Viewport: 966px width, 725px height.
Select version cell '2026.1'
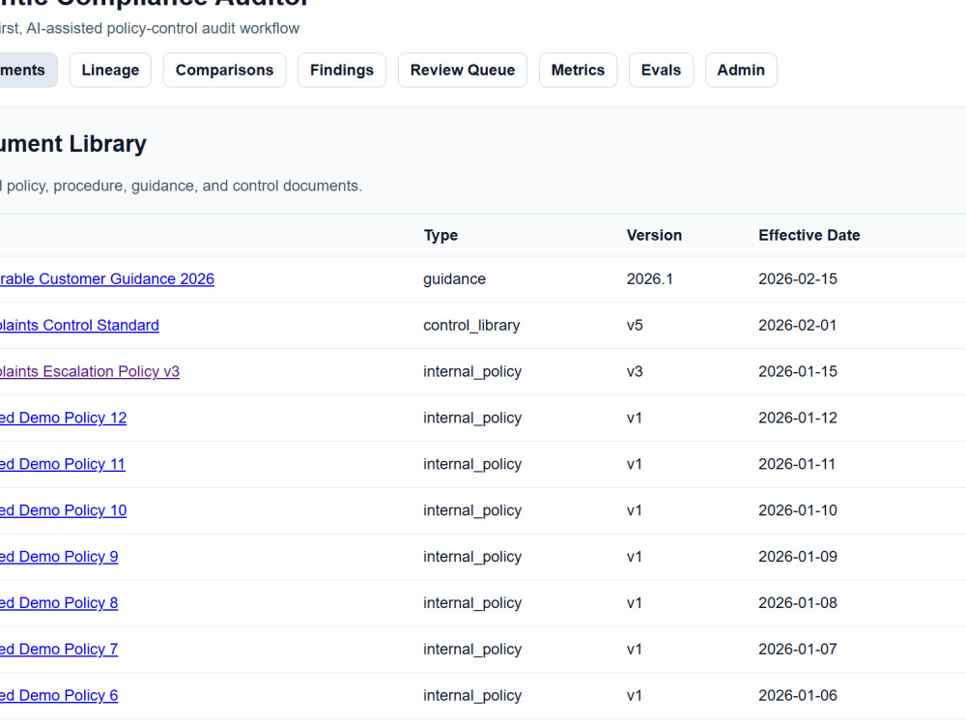[649, 278]
